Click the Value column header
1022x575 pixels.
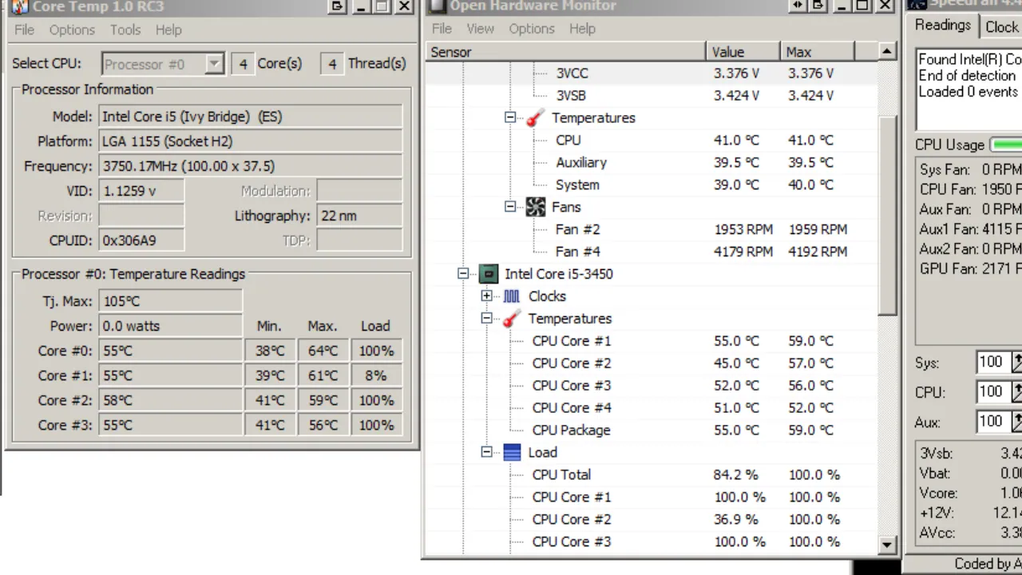[743, 52]
